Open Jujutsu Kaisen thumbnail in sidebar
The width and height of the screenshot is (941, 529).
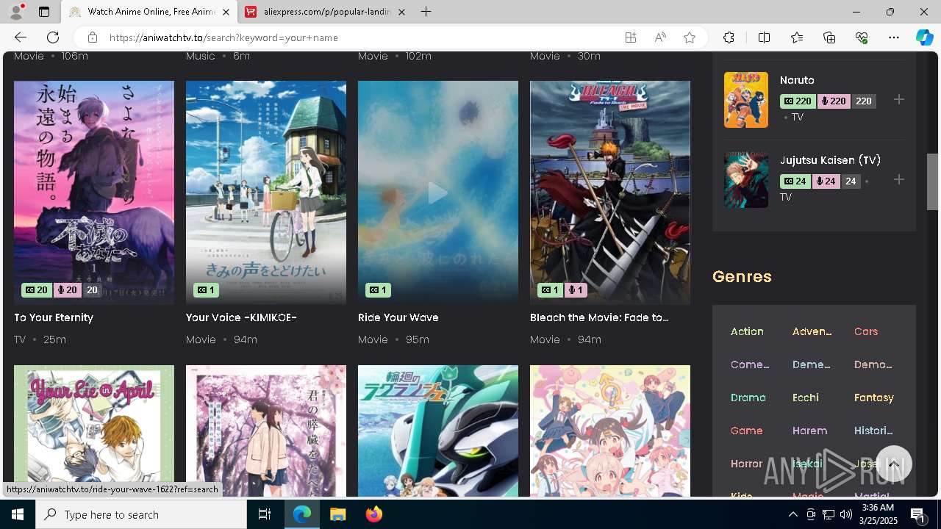(746, 180)
